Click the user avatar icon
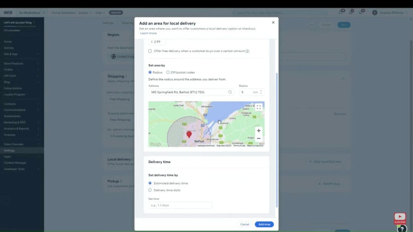 pos(375,12)
